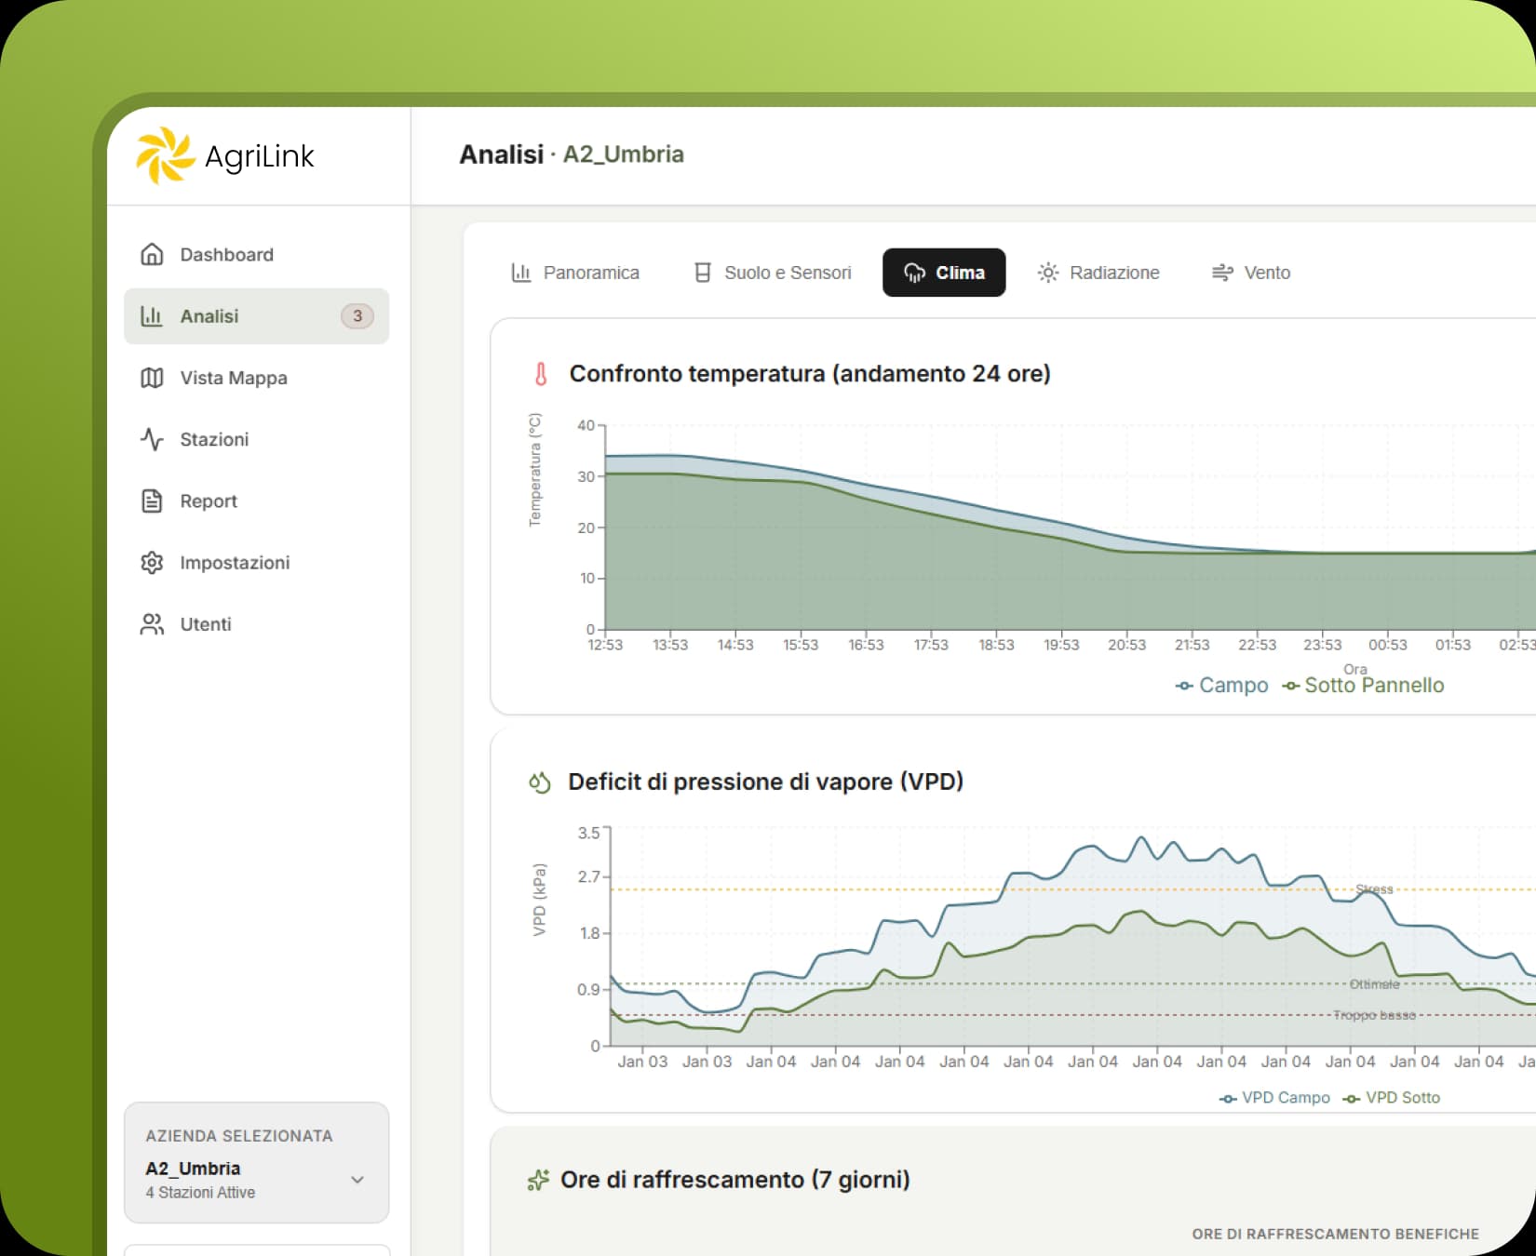The width and height of the screenshot is (1536, 1256).
Task: Hide the VPD Campo series via legend
Action: (1274, 1098)
